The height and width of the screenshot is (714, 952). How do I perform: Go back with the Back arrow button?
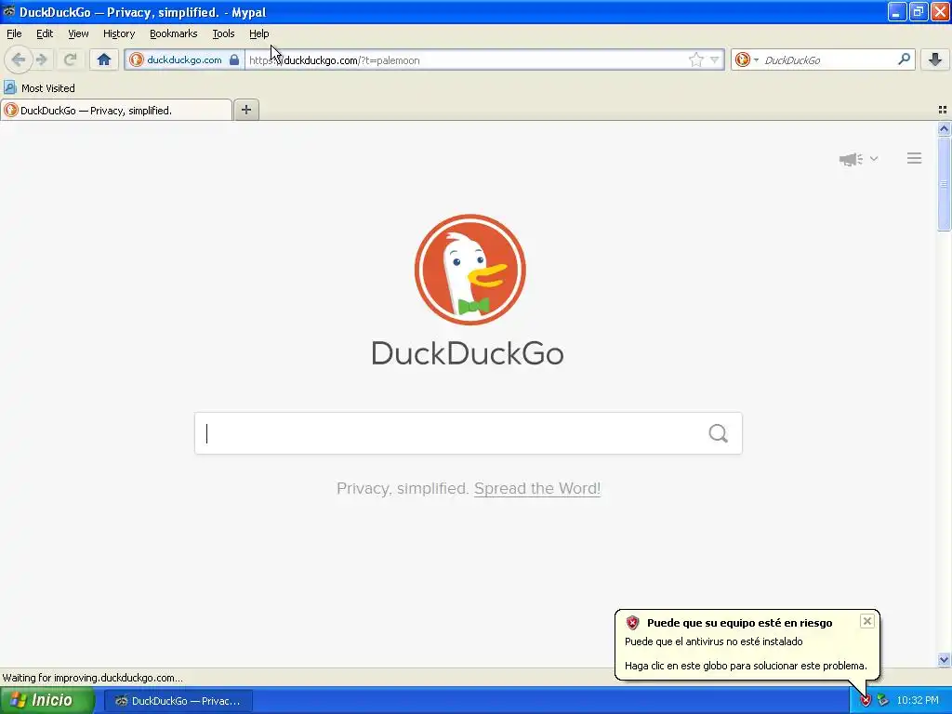tap(19, 59)
